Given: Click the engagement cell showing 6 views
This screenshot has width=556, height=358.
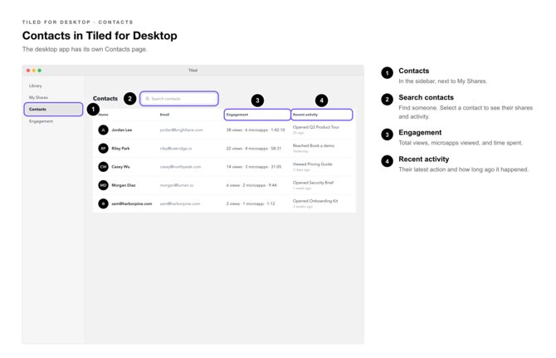Looking at the screenshot, I should (x=251, y=185).
